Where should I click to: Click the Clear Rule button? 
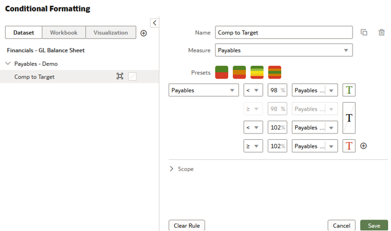[187, 225]
